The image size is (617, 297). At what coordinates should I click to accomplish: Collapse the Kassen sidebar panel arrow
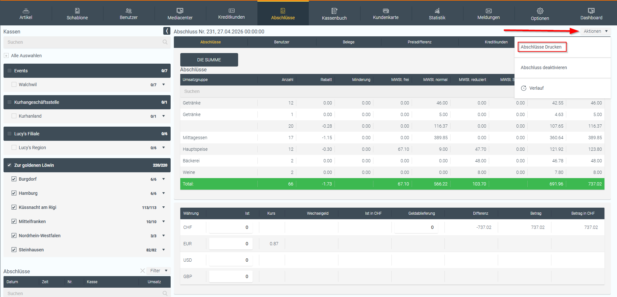click(166, 31)
